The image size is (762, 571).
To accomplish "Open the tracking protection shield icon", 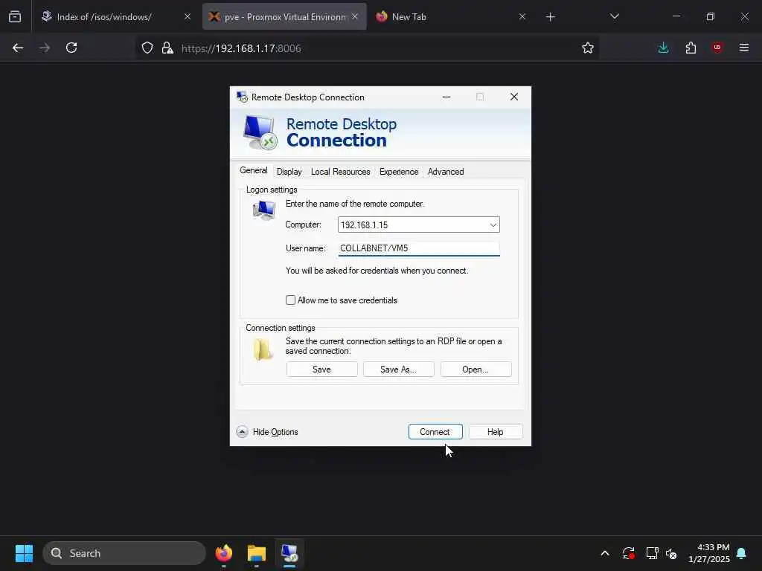I will pos(147,48).
